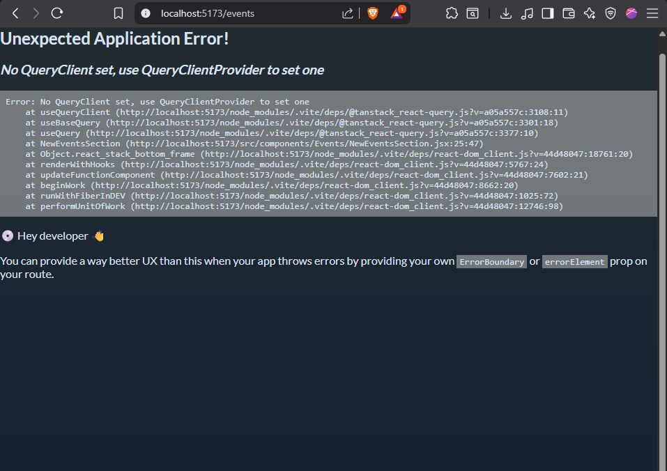Open Brave Playlist from the toolbar
Screen dimensions: 667x471
tap(527, 13)
